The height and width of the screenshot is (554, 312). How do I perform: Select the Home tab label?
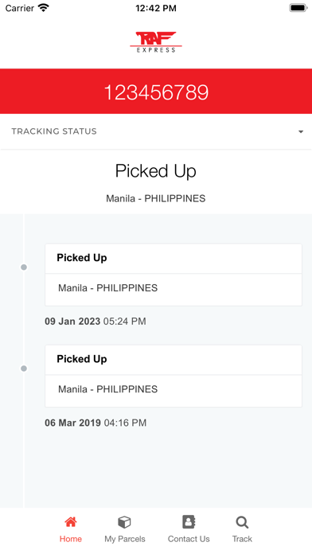pyautogui.click(x=71, y=539)
